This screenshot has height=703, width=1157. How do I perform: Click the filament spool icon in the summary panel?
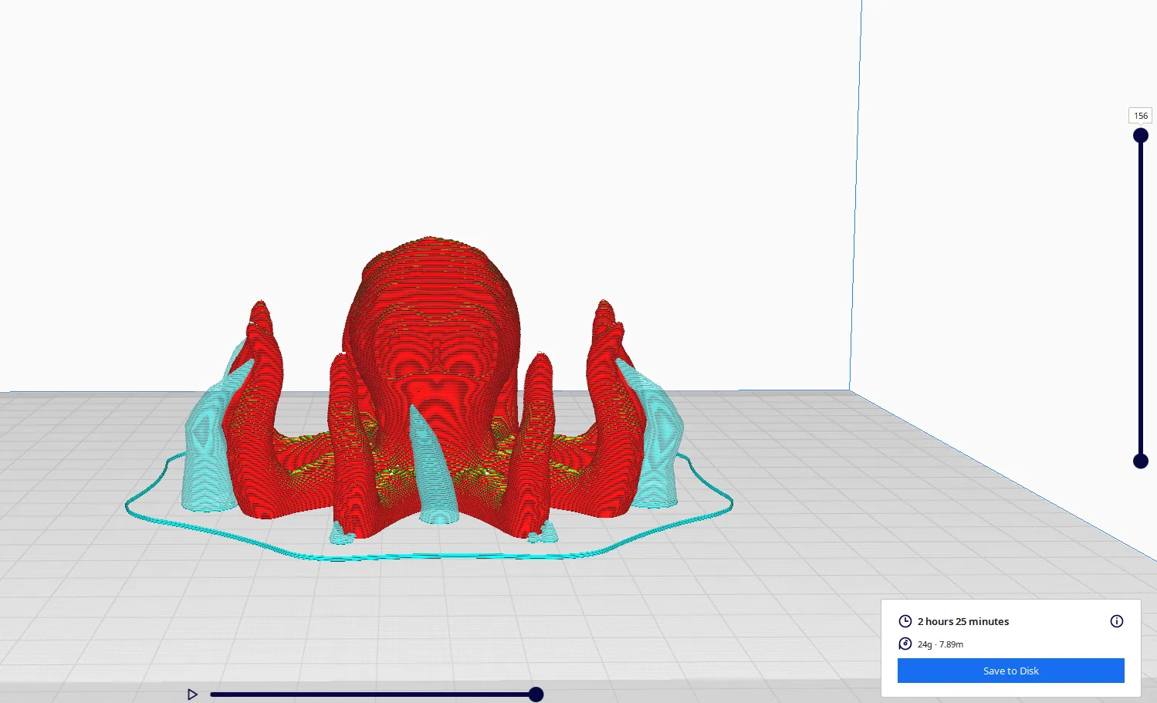905,644
